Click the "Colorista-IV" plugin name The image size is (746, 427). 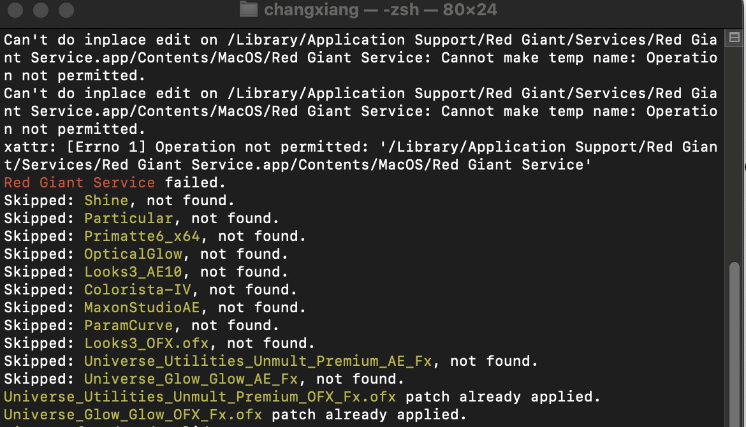pyautogui.click(x=137, y=290)
